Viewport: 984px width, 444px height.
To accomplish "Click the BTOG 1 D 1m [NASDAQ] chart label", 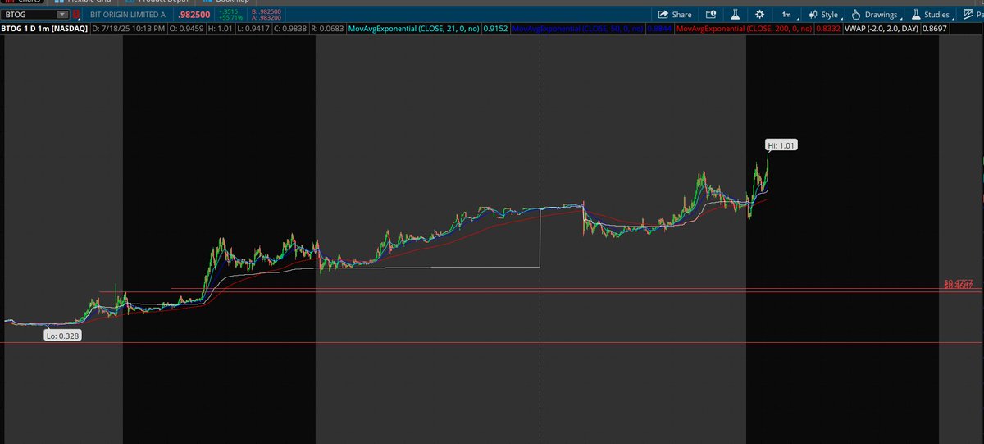I will coord(44,28).
